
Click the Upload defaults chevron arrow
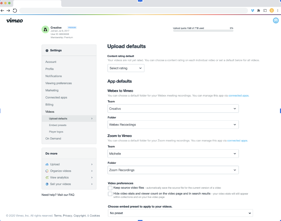pos(92,119)
